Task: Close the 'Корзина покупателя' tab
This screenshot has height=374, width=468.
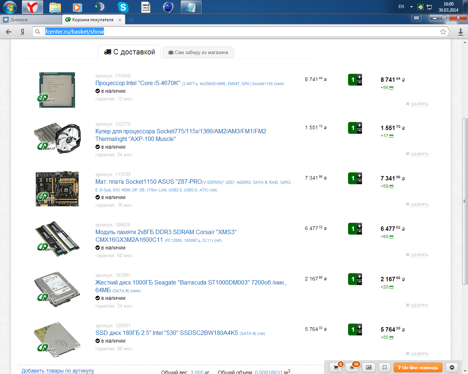Action: pos(120,20)
